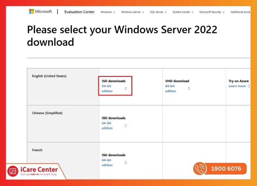Click English ISO download external-link icon

coord(126,89)
